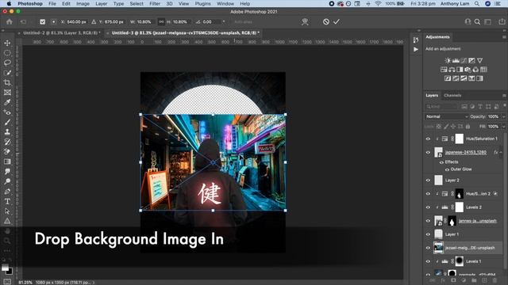Screen dimensions: 508x285
Task: Open macOS Spotlight search in menu bar
Action: coord(476,3)
